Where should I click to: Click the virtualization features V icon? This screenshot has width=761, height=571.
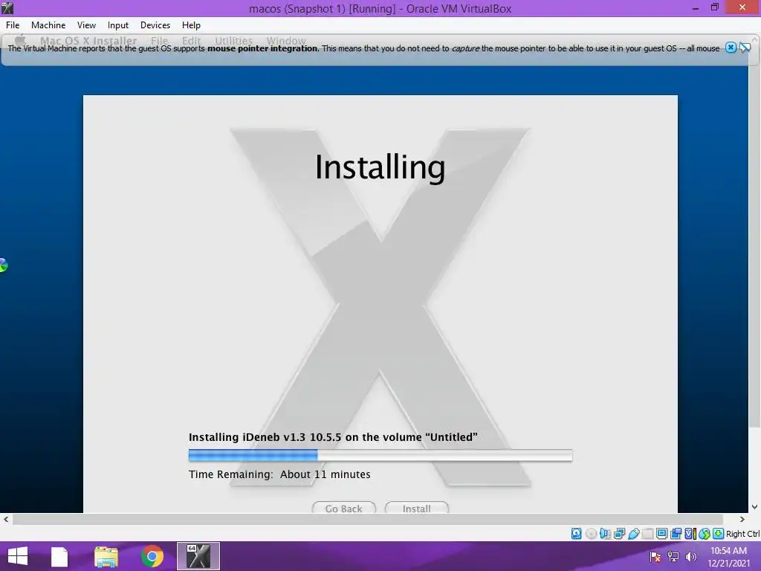click(x=690, y=534)
